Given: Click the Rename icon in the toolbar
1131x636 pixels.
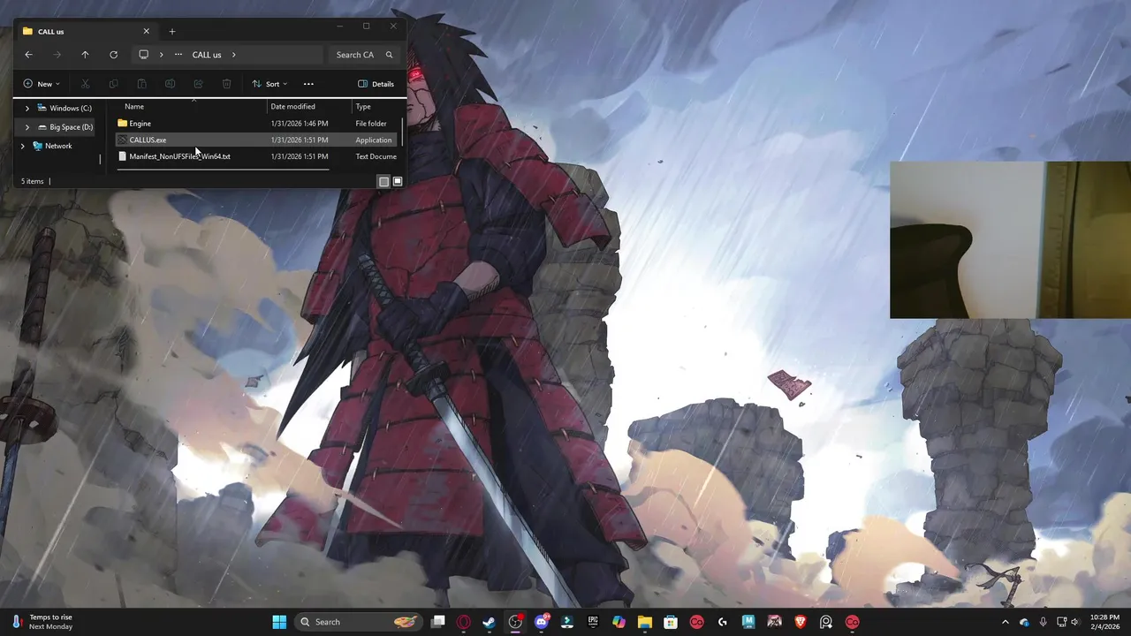Looking at the screenshot, I should coord(170,84).
